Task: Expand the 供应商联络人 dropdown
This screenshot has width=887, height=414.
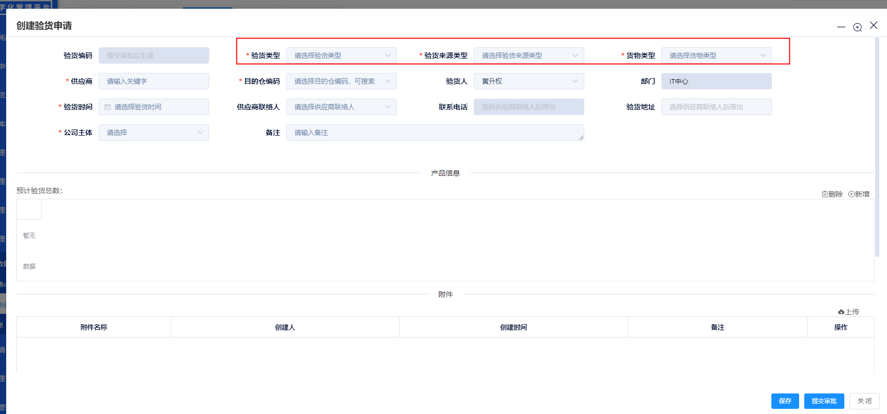Action: [x=387, y=107]
